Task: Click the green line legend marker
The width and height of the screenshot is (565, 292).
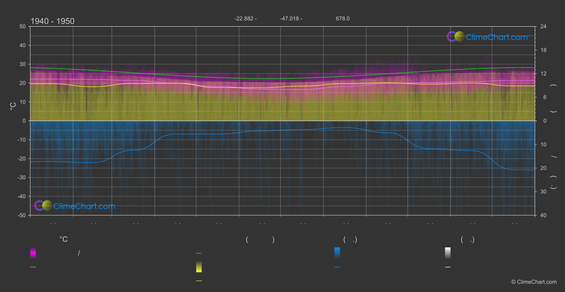Action: click(x=199, y=253)
